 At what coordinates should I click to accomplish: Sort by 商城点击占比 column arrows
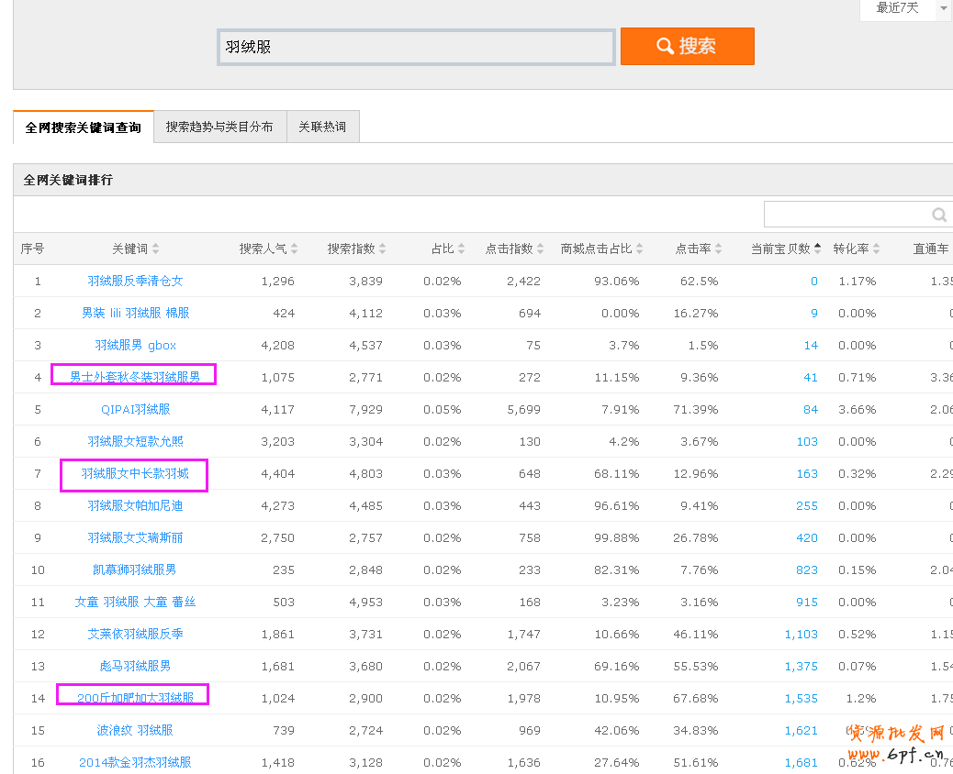[x=639, y=249]
